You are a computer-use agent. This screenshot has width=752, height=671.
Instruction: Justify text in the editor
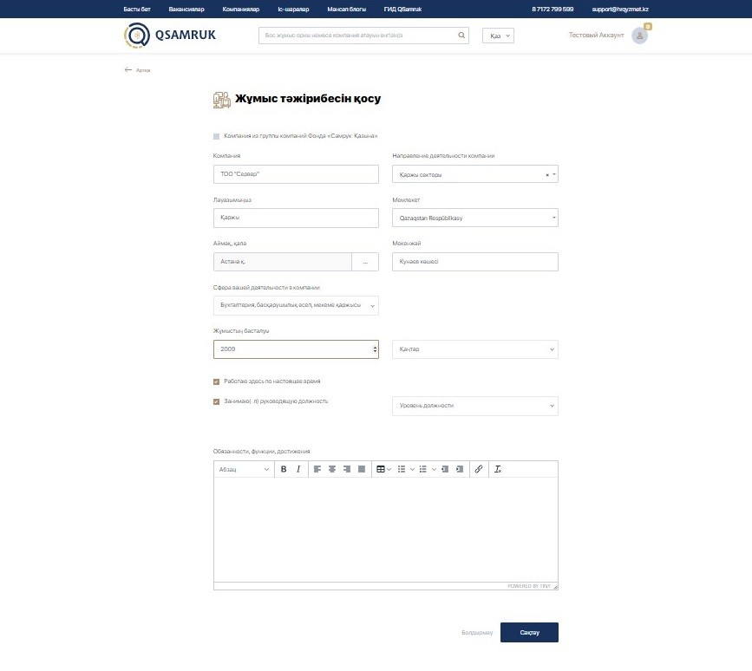(x=362, y=469)
